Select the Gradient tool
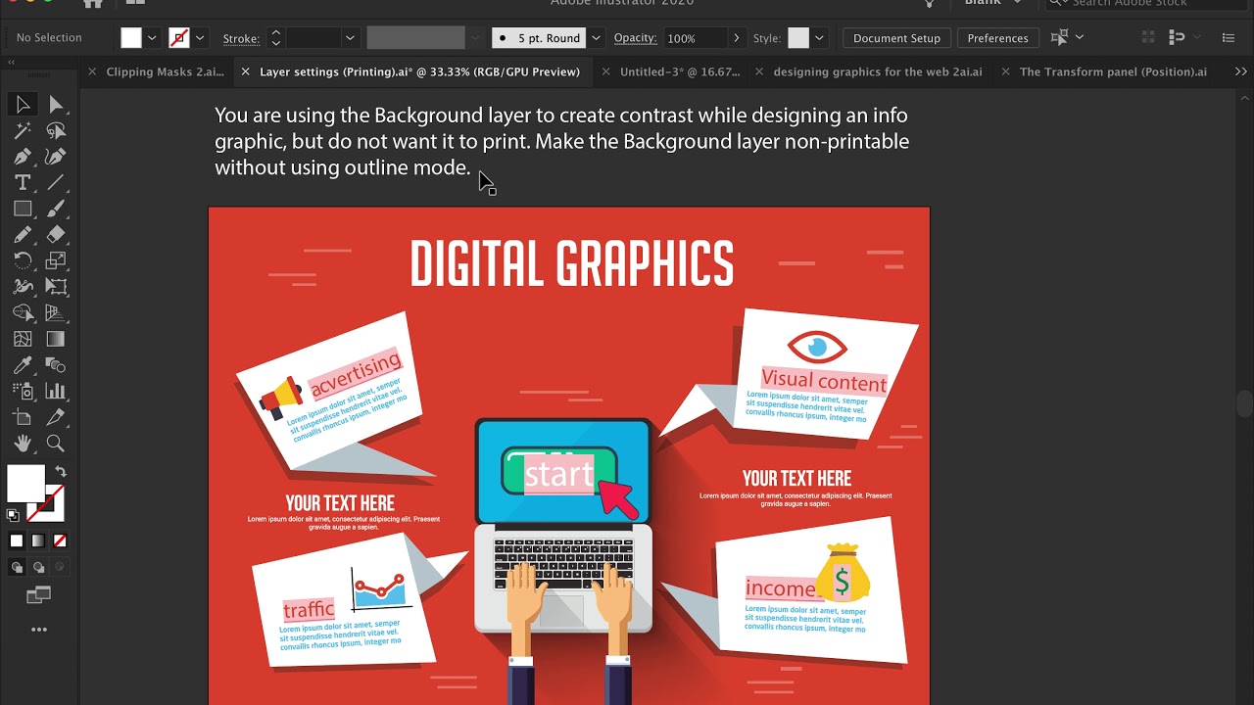The width and height of the screenshot is (1254, 705). pos(56,340)
